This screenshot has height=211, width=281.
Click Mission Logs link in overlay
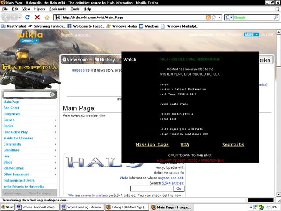coord(152,144)
